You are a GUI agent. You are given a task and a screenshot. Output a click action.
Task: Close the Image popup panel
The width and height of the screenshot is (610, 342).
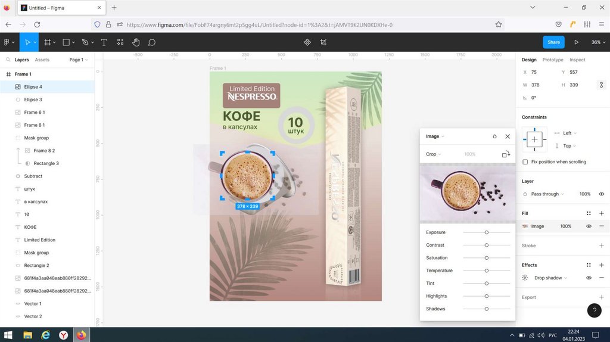click(x=508, y=136)
